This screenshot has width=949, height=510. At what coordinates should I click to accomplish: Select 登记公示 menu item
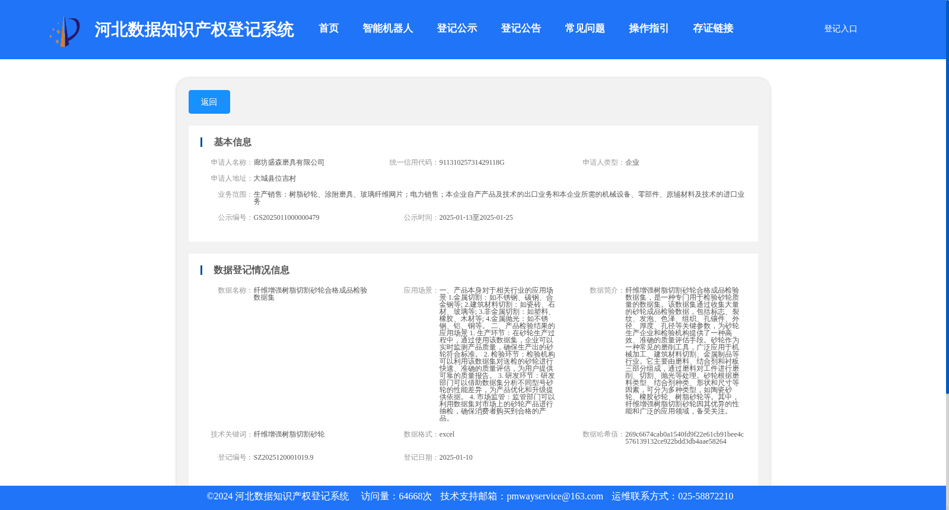[x=457, y=28]
